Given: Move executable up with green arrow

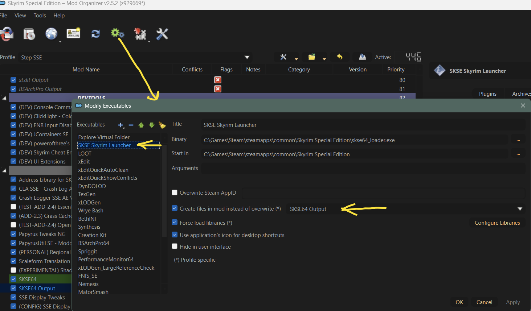Looking at the screenshot, I should point(141,125).
